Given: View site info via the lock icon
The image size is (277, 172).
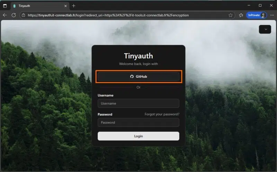Looking at the screenshot, I should click(24, 15).
